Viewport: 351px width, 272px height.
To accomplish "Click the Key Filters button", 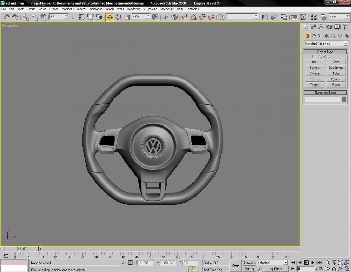I will [x=276, y=269].
